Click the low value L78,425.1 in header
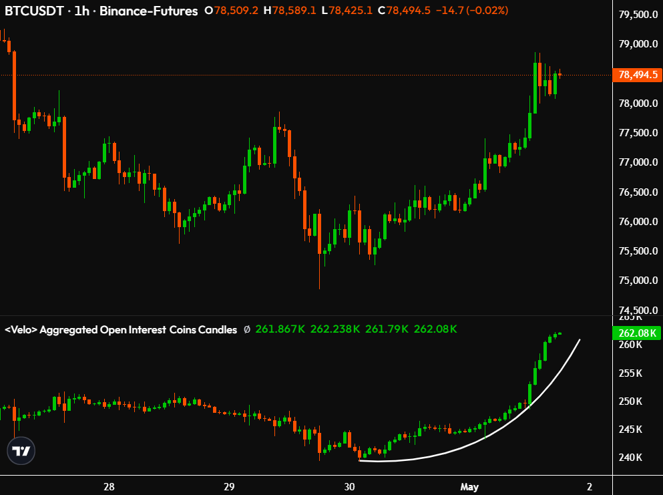The width and height of the screenshot is (663, 495). coord(347,11)
